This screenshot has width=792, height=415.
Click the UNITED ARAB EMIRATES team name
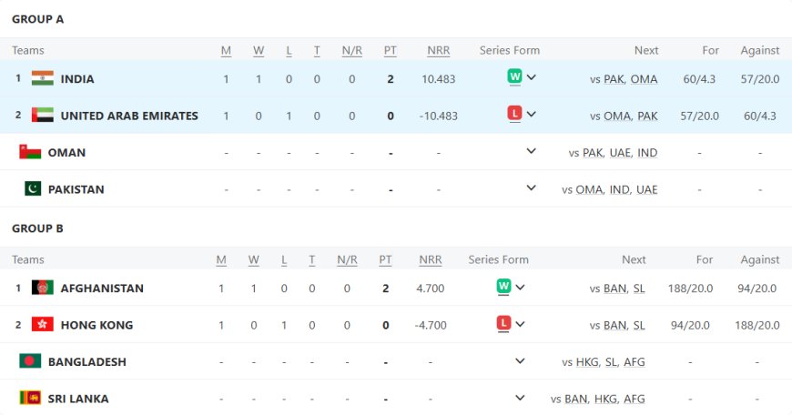[129, 116]
